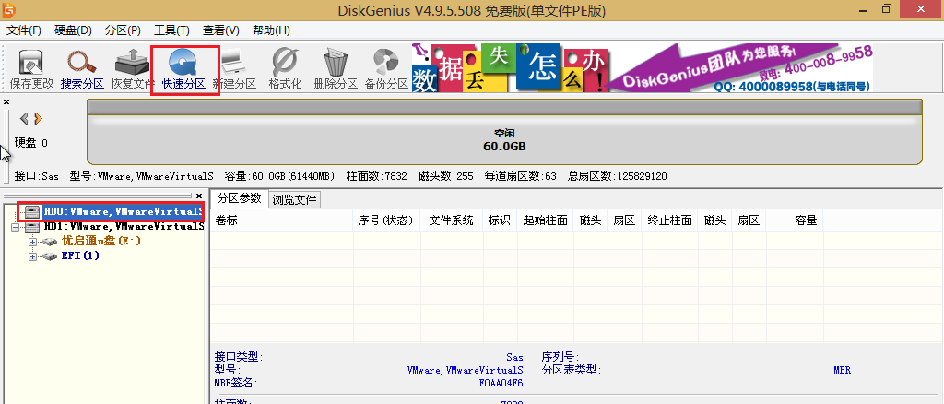
Task: Click the 数据丢失怎么办 advertisement banner
Action: coord(511,68)
